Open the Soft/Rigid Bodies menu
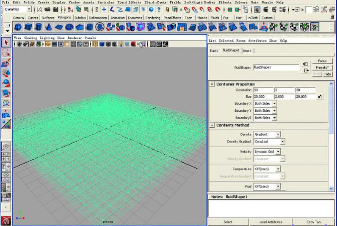 pos(199,2)
